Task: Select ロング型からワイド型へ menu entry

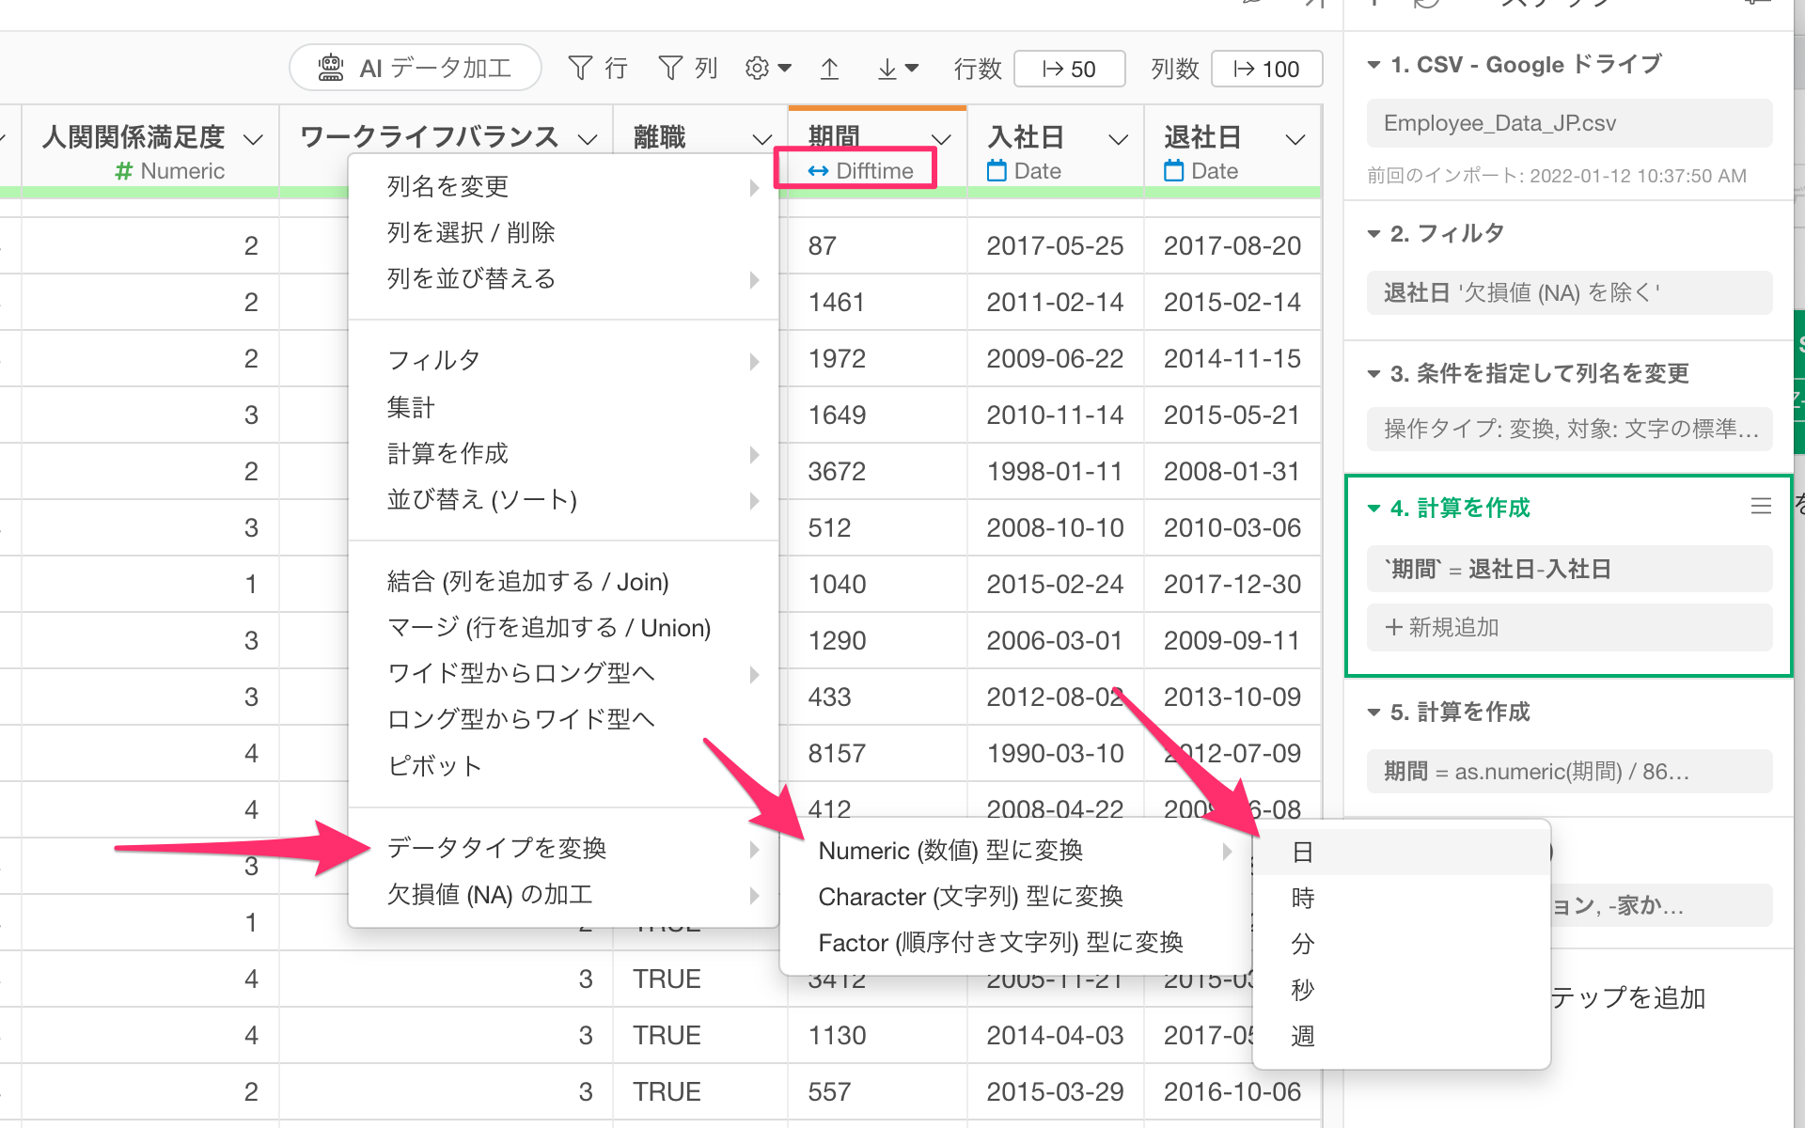Action: coord(563,719)
